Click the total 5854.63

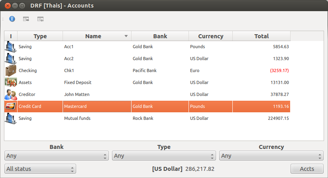(281, 47)
